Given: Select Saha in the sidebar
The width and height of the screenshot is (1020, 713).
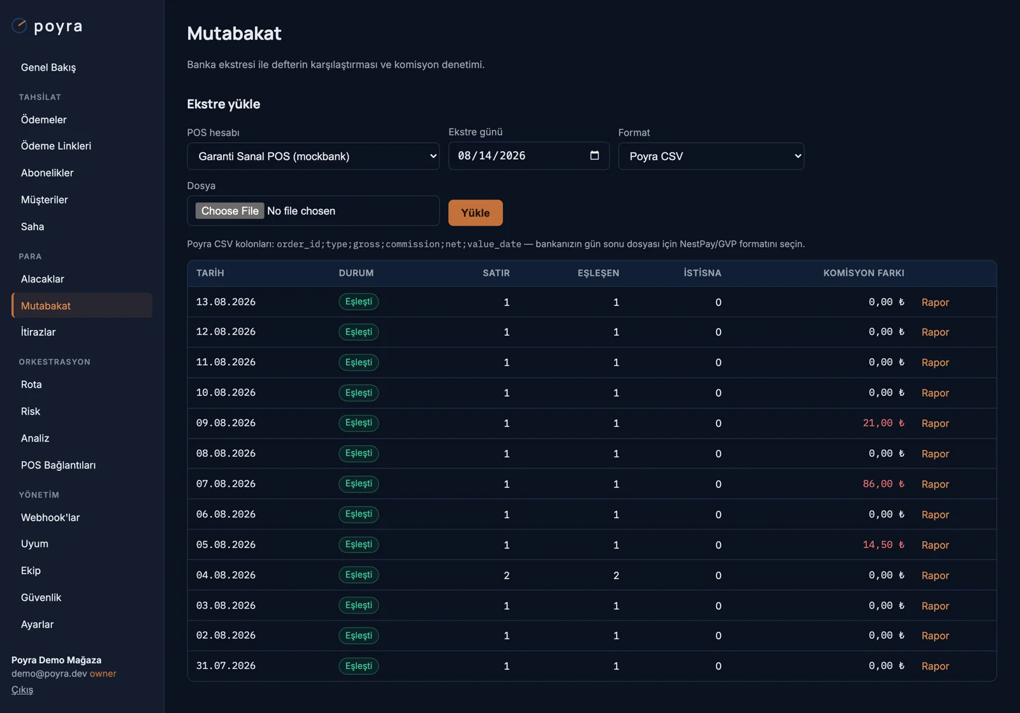Looking at the screenshot, I should [33, 226].
